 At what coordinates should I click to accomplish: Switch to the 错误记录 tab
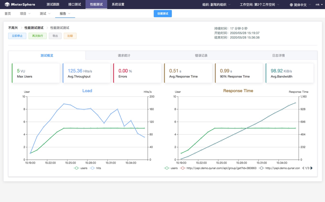coord(201,55)
